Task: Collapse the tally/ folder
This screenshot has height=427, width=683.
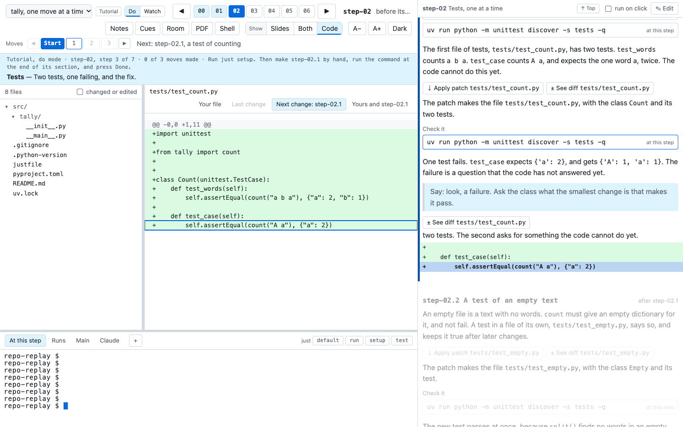Action: 13,117
